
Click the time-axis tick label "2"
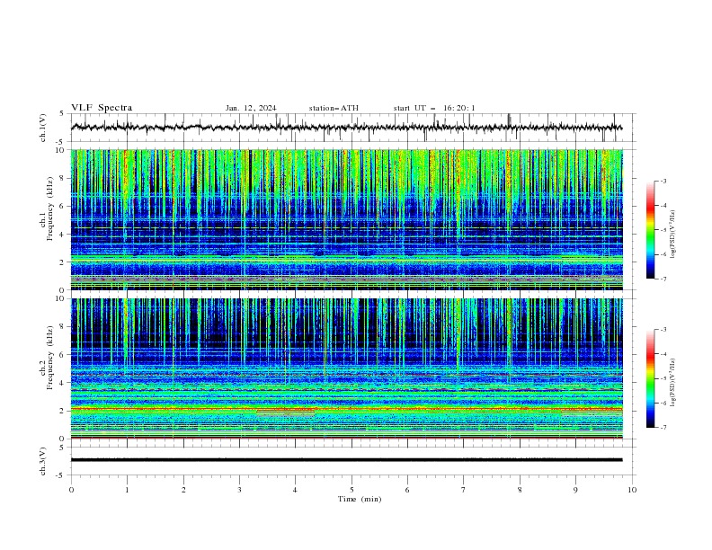tap(183, 490)
